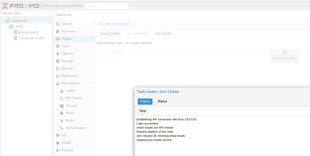The width and height of the screenshot is (310, 156).
Task: Click the local (pve2) storage icon
Action: 17,32
